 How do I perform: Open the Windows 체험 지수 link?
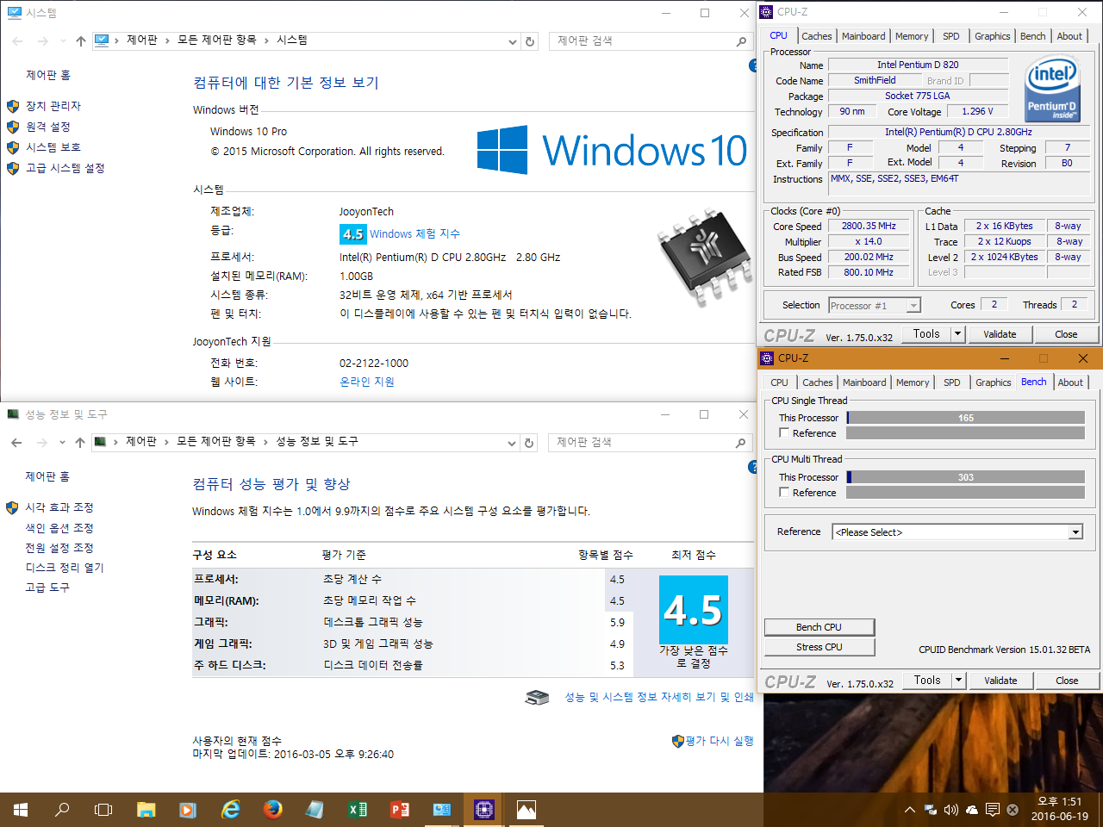tap(414, 233)
